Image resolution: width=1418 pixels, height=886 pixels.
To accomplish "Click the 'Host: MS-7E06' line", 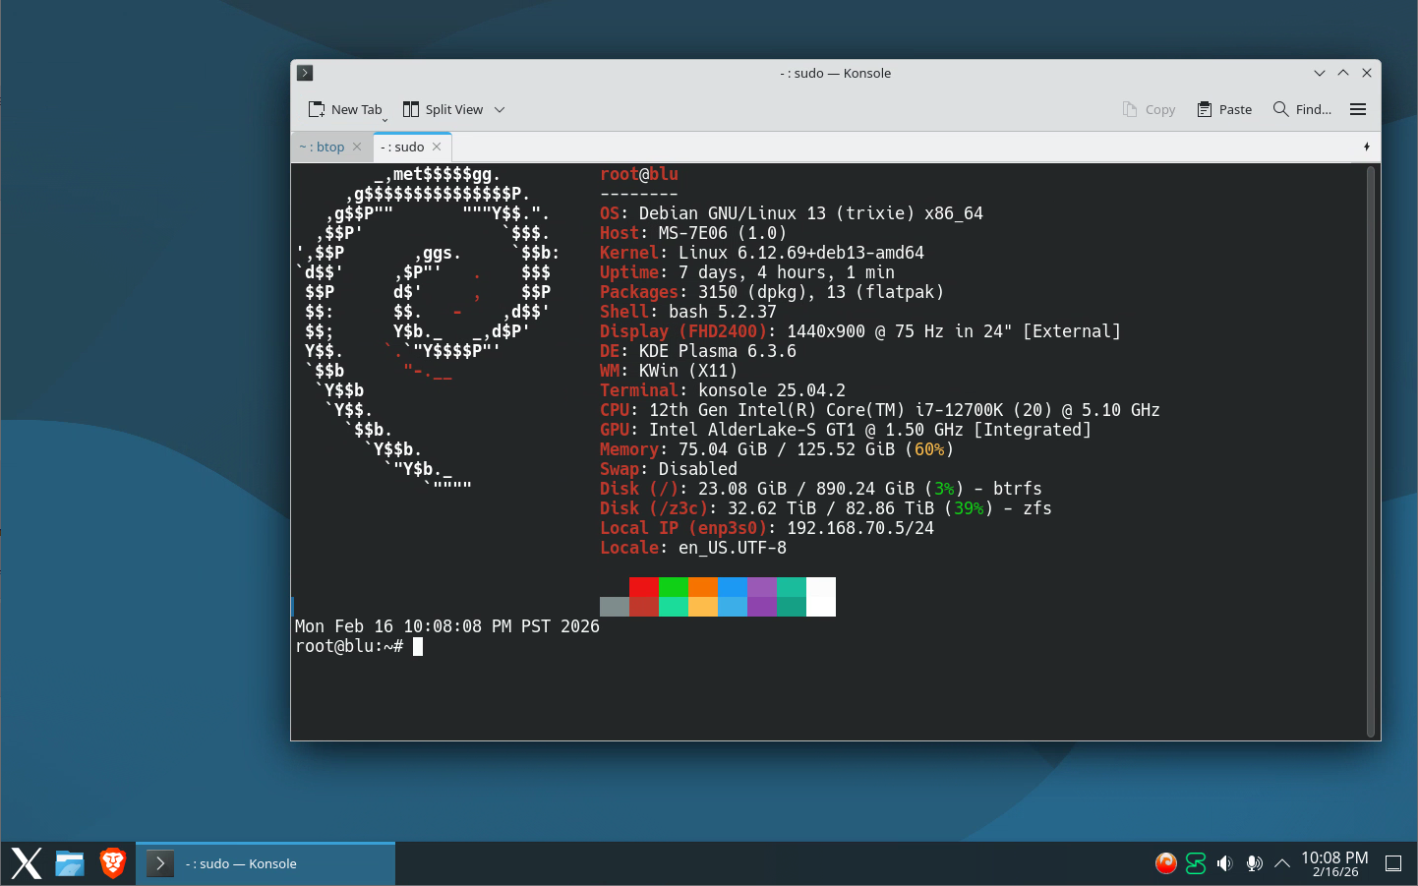I will [x=693, y=233].
